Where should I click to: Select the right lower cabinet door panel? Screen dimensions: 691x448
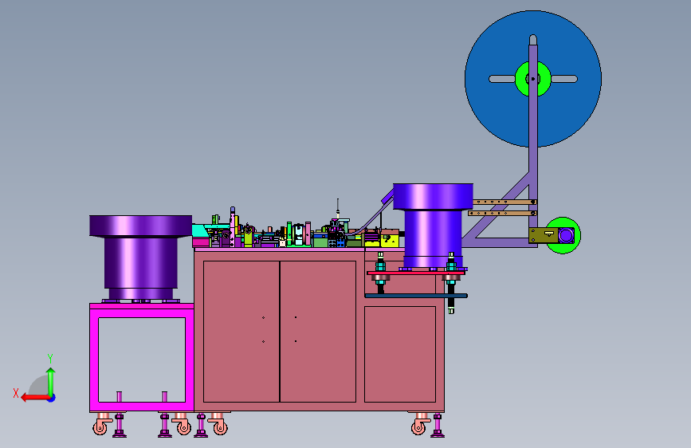pyautogui.click(x=400, y=354)
